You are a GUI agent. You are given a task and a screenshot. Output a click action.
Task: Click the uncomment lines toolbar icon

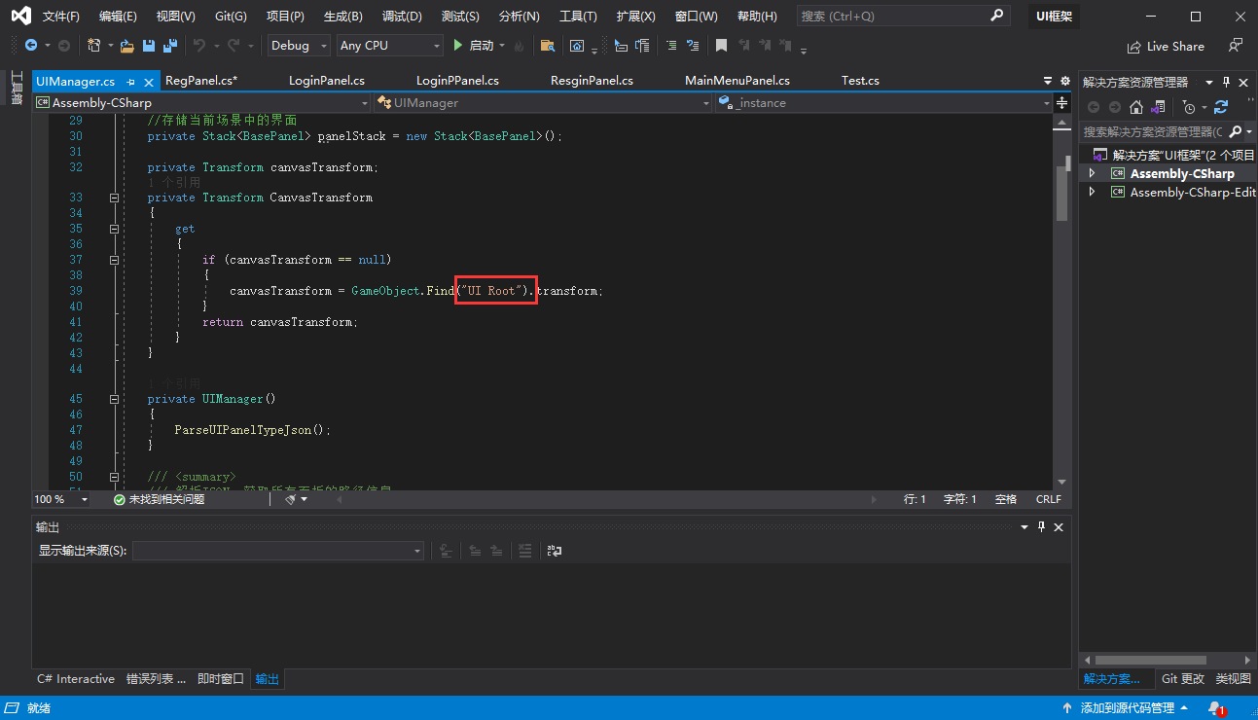[x=693, y=46]
